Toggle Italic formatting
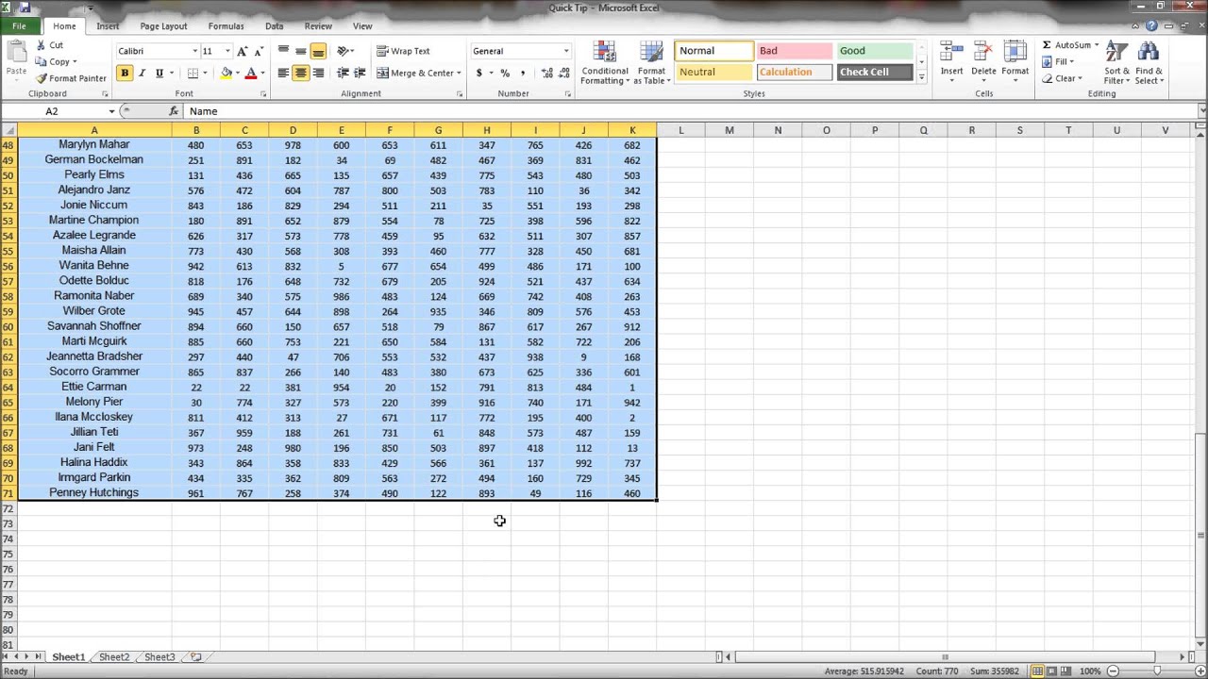1208x679 pixels. tap(142, 73)
